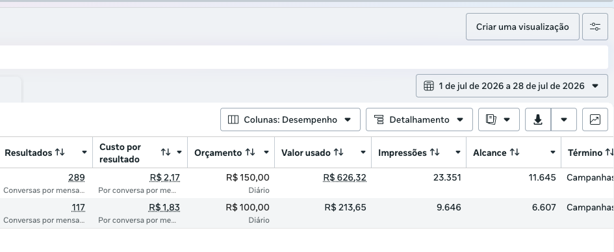This screenshot has height=252, width=614.
Task: Open Impressões column menu caret
Action: pyautogui.click(x=458, y=152)
